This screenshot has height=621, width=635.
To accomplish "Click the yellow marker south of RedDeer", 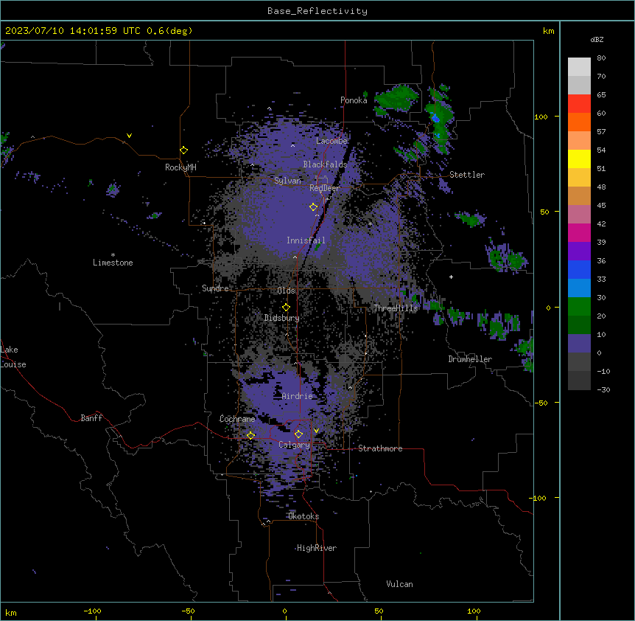I will pyautogui.click(x=313, y=207).
